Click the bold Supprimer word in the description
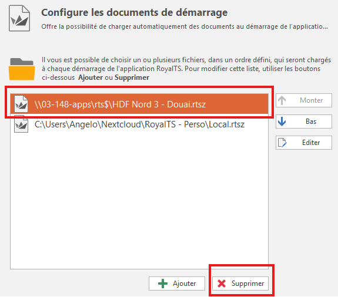 [132, 77]
